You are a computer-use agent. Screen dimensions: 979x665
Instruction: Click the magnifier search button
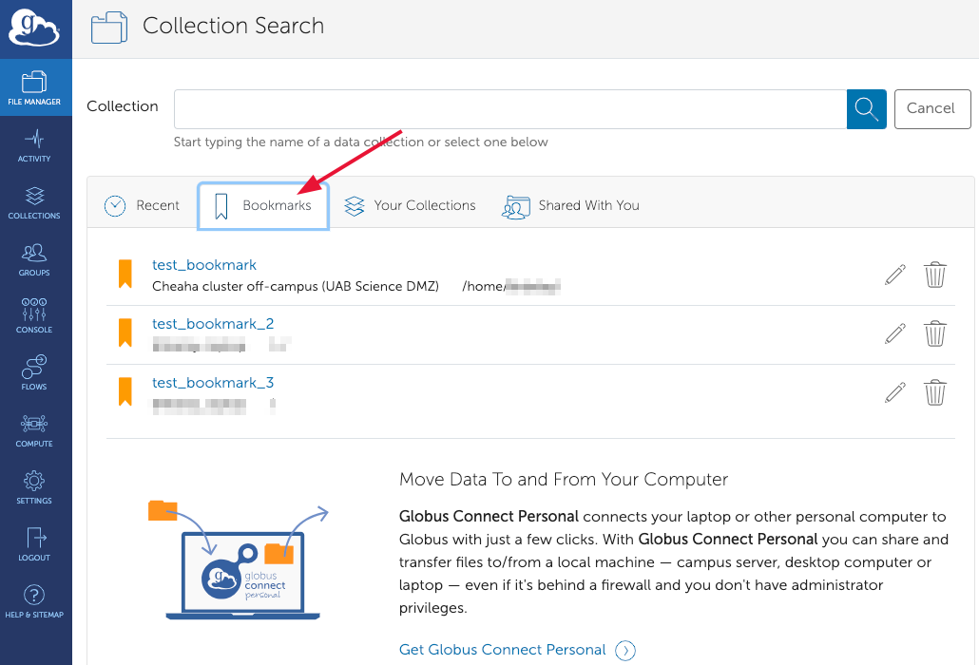[866, 109]
